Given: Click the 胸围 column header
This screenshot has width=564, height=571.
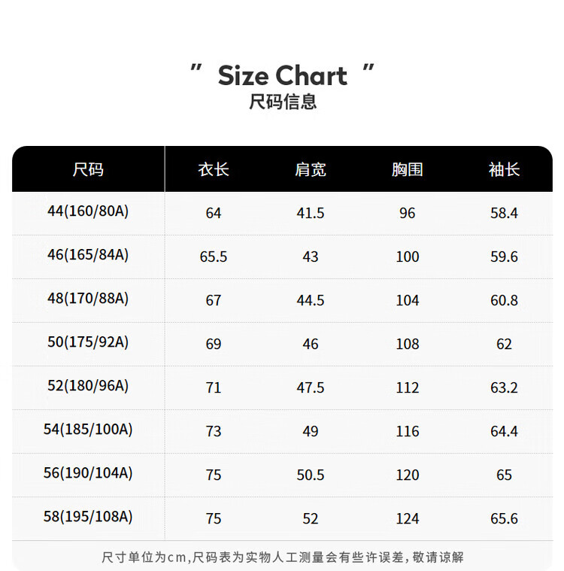Looking at the screenshot, I should [408, 169].
